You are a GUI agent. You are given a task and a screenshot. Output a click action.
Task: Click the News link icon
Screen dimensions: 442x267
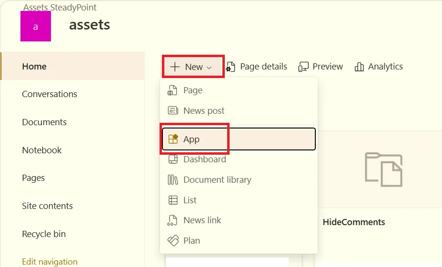pos(172,220)
